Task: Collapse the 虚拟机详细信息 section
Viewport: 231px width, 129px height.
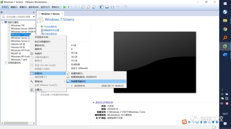Action: 93,103
